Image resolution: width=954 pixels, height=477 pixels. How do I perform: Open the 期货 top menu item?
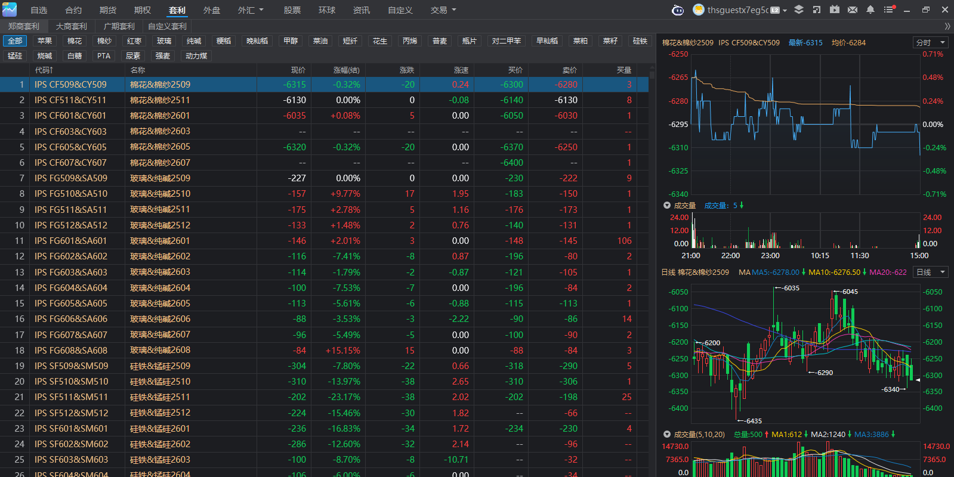click(x=108, y=10)
